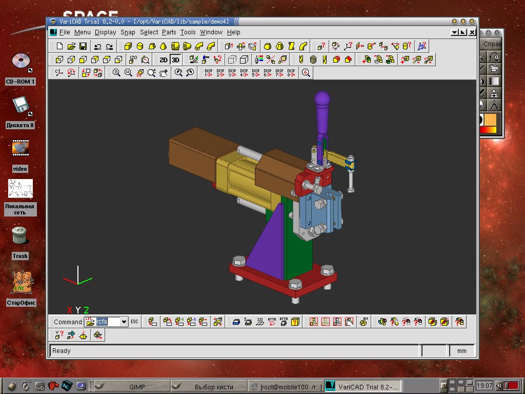Click the Command input field
The height and width of the screenshot is (394, 525).
pos(108,322)
